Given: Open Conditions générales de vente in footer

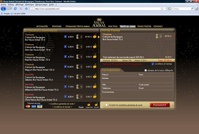Looking at the screenshot, I should [62, 104].
